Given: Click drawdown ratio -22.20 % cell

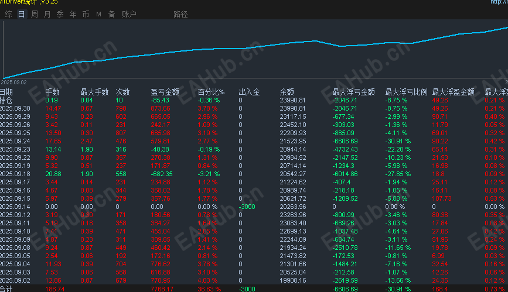Looking at the screenshot, I should point(398,149).
